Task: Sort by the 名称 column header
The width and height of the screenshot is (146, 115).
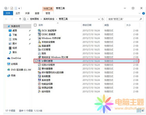Action: coord(41,25)
